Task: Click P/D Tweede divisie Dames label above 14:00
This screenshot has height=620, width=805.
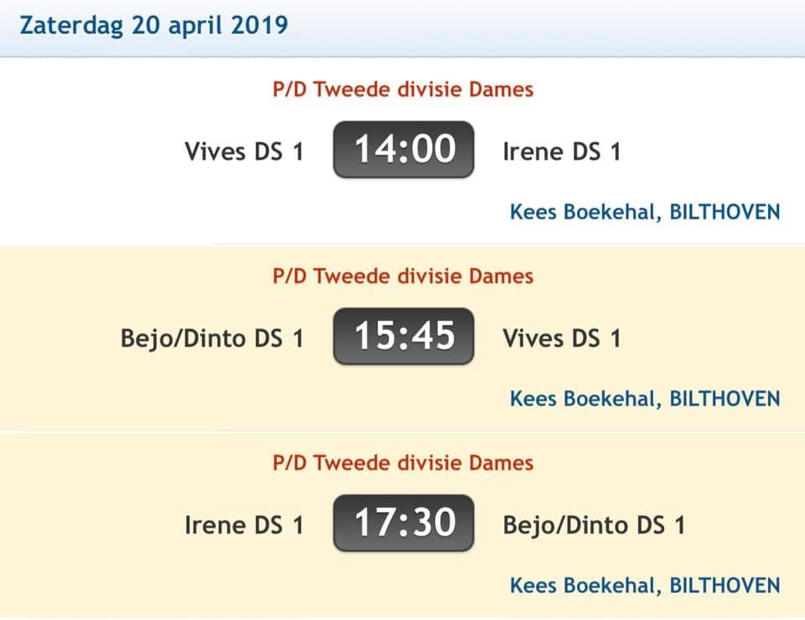Action: point(402,90)
